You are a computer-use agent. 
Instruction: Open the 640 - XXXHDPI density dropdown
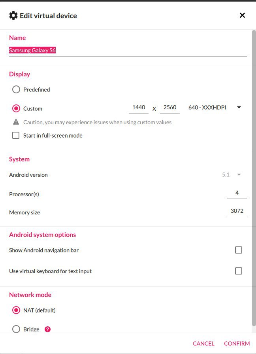click(x=215, y=108)
